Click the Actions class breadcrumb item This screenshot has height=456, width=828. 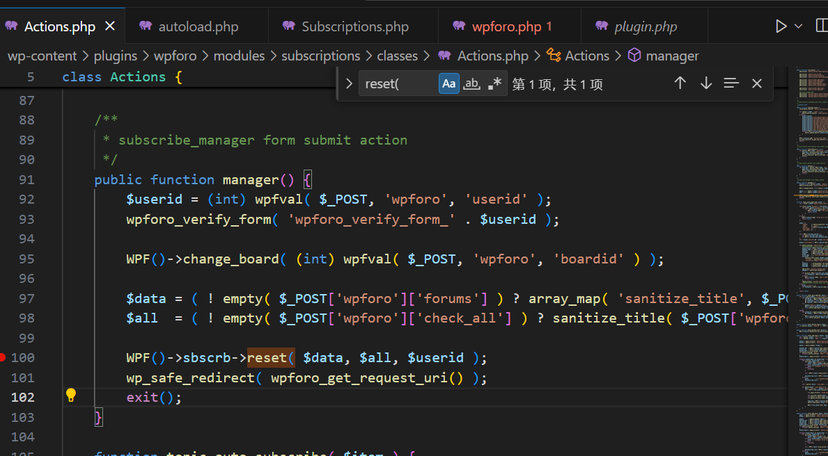point(587,56)
